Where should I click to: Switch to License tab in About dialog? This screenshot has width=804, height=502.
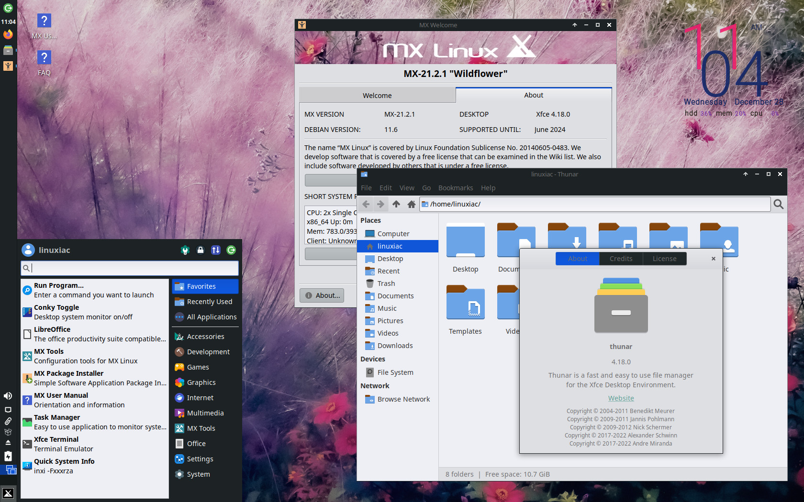pyautogui.click(x=665, y=259)
